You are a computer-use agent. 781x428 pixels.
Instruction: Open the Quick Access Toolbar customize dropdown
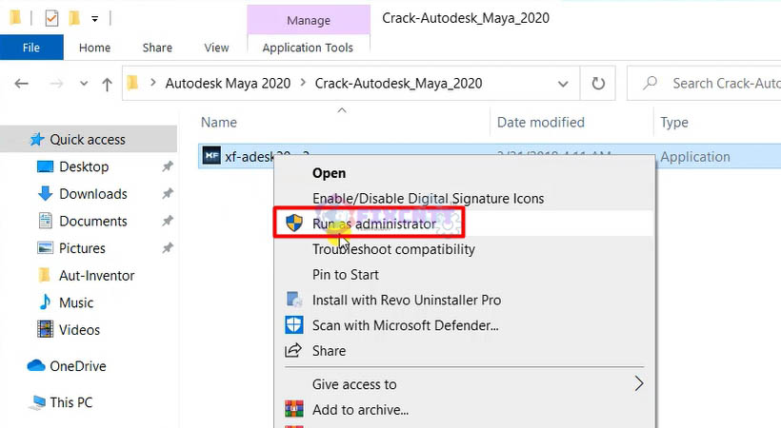tap(94, 18)
